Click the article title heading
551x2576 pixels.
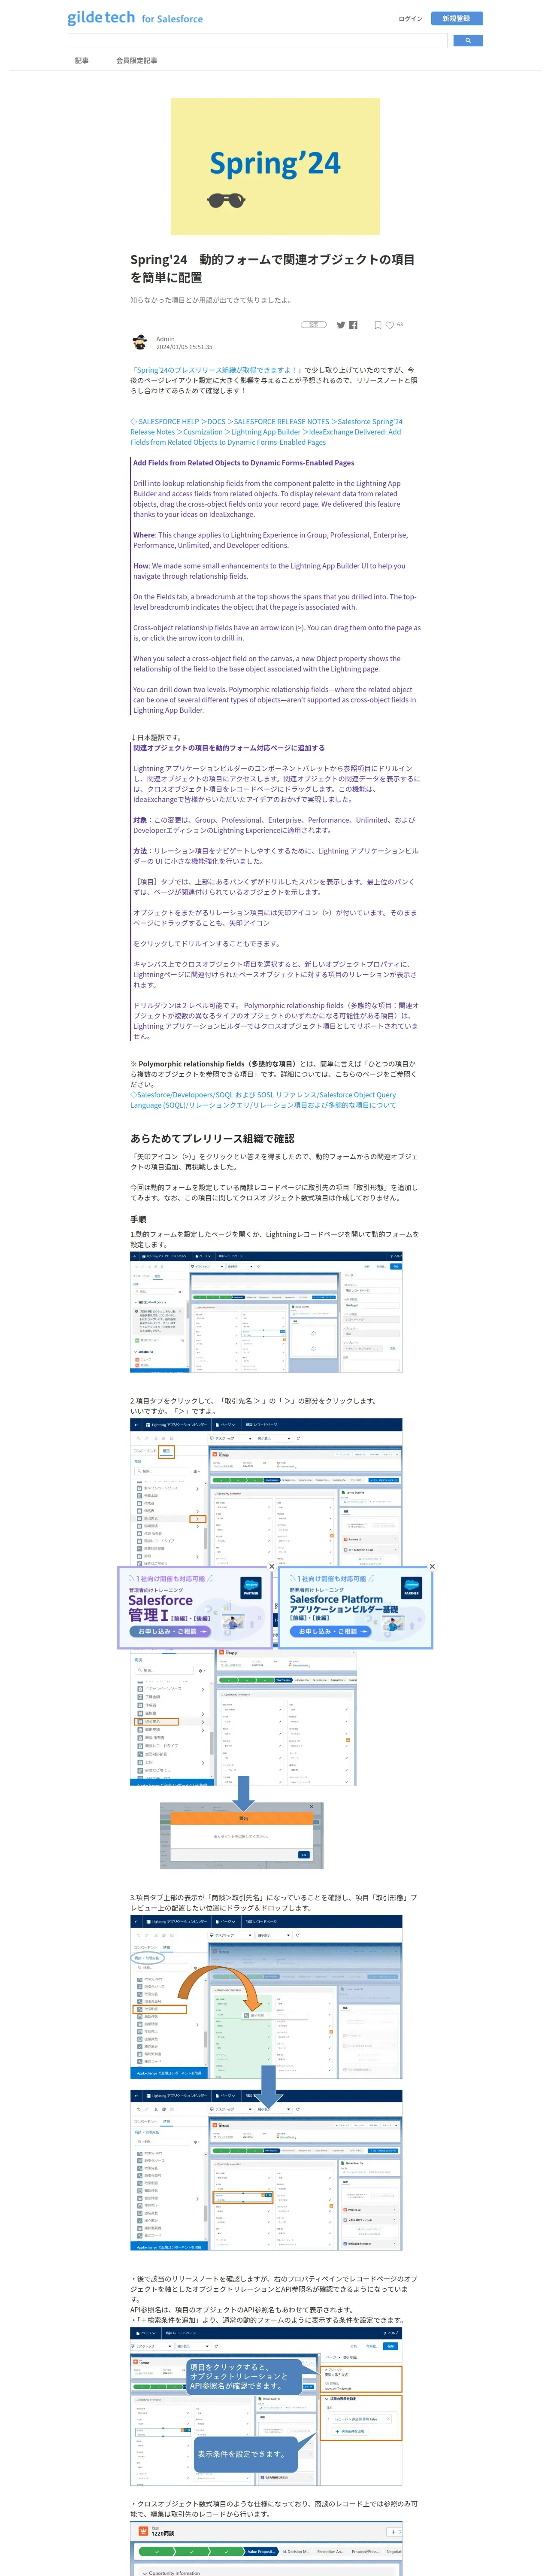click(x=272, y=268)
